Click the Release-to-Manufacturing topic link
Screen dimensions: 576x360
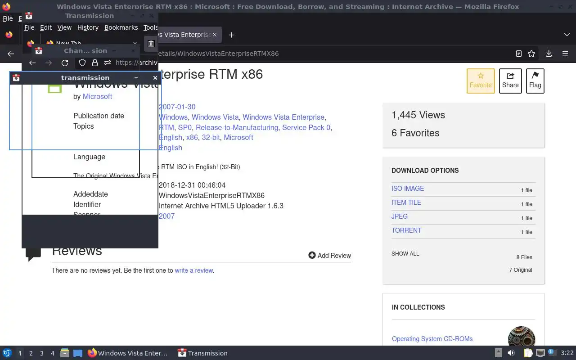(237, 127)
